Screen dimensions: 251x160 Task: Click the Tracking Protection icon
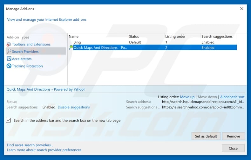(9, 66)
